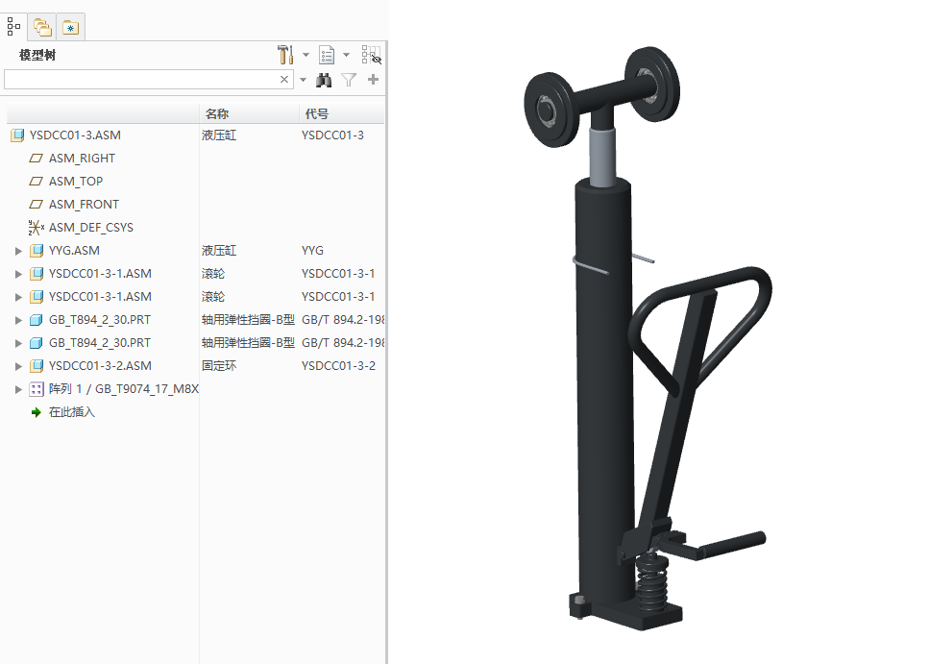The image size is (929, 664).
Task: Click the YSDCC01-3-2 code cell
Action: (338, 366)
